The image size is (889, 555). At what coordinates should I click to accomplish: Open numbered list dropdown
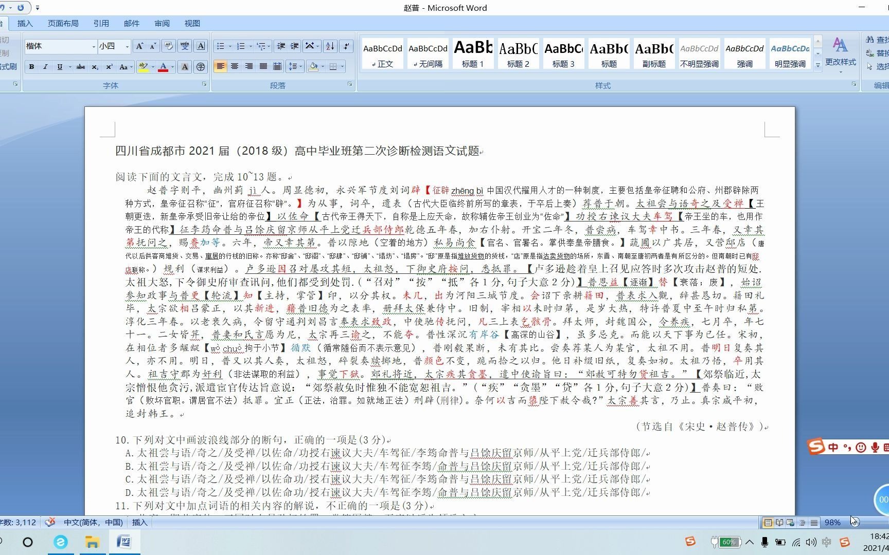pyautogui.click(x=251, y=46)
